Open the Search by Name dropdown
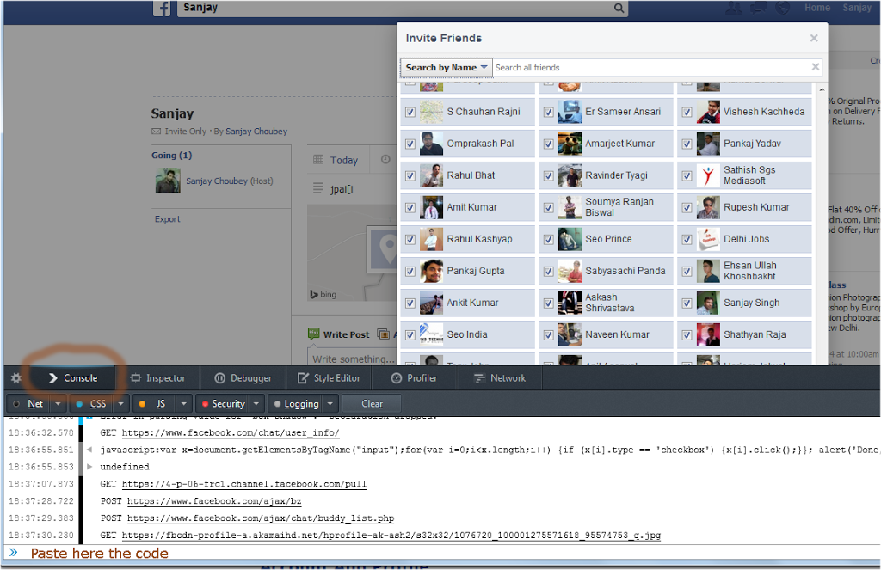Image resolution: width=881 pixels, height=570 pixels. (446, 67)
